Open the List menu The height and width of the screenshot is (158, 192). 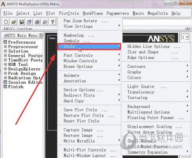[38, 13]
